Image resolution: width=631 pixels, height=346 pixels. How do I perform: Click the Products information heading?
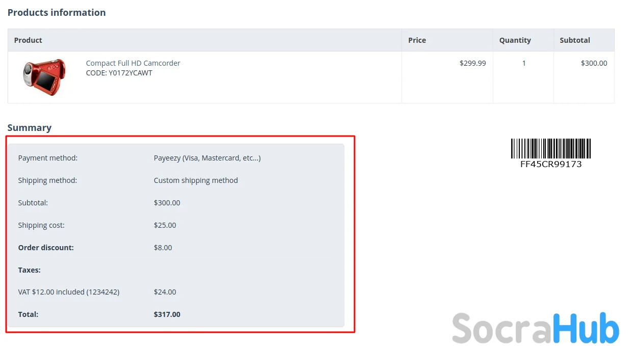(x=57, y=13)
